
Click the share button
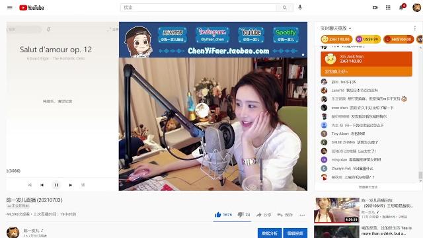click(264, 215)
